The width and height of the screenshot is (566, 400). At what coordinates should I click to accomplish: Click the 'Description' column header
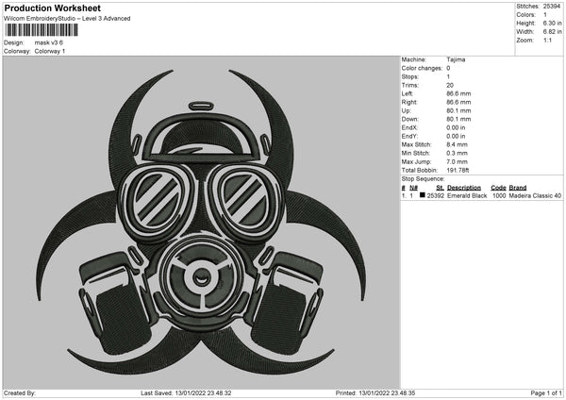coord(464,188)
